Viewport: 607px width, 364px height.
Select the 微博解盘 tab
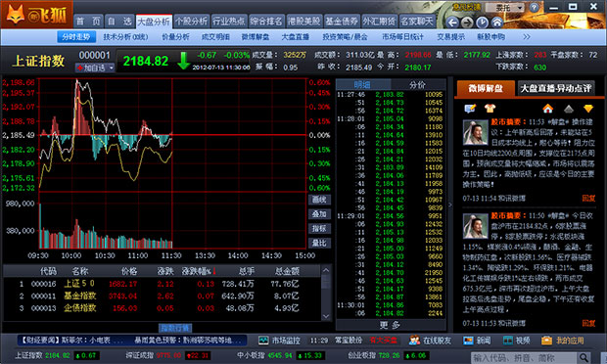[x=486, y=88]
